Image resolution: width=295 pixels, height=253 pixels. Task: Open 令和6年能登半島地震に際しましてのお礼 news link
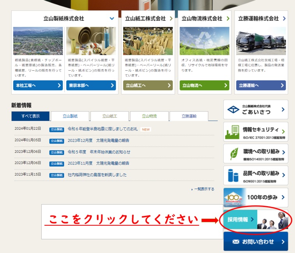point(103,129)
